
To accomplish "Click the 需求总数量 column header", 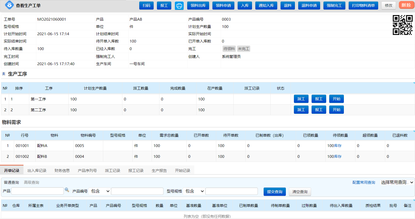I will (x=169, y=135).
